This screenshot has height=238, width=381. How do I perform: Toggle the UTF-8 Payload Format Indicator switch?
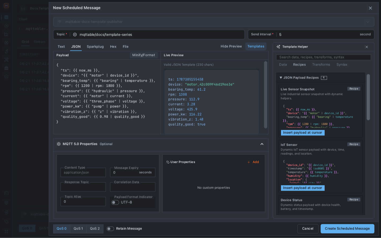115,203
